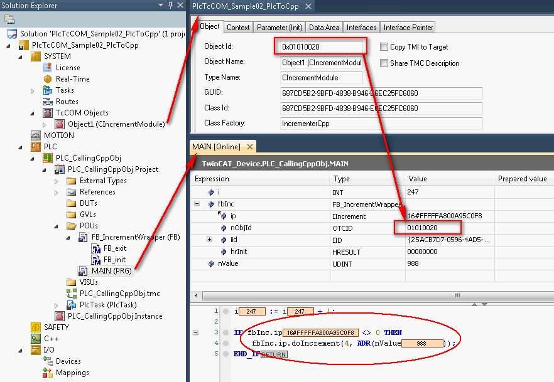Click the FB_init method icon

point(95,260)
